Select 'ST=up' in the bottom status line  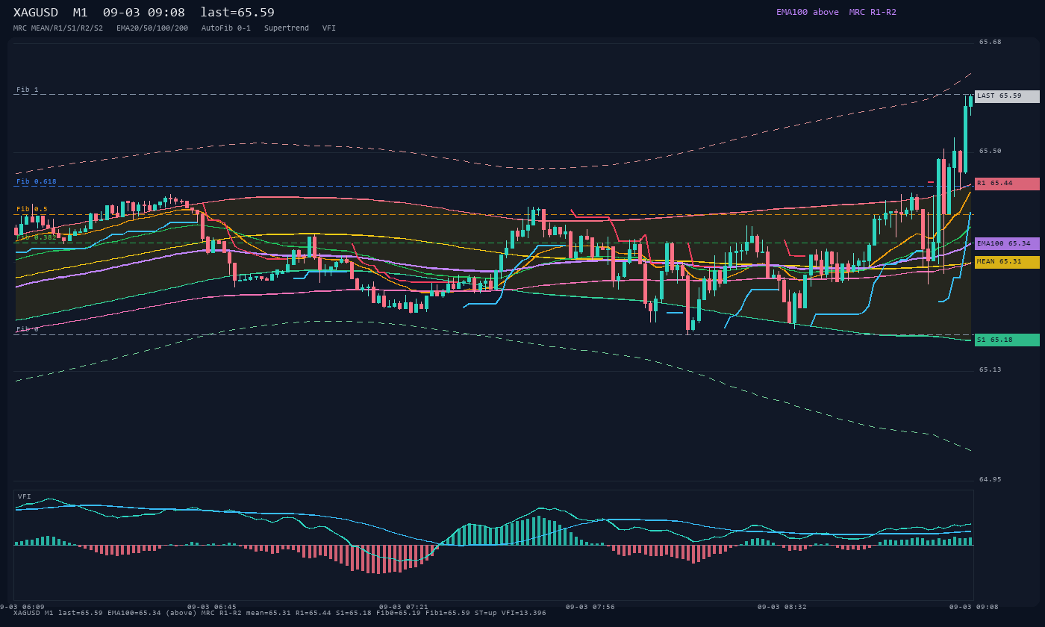pos(481,613)
